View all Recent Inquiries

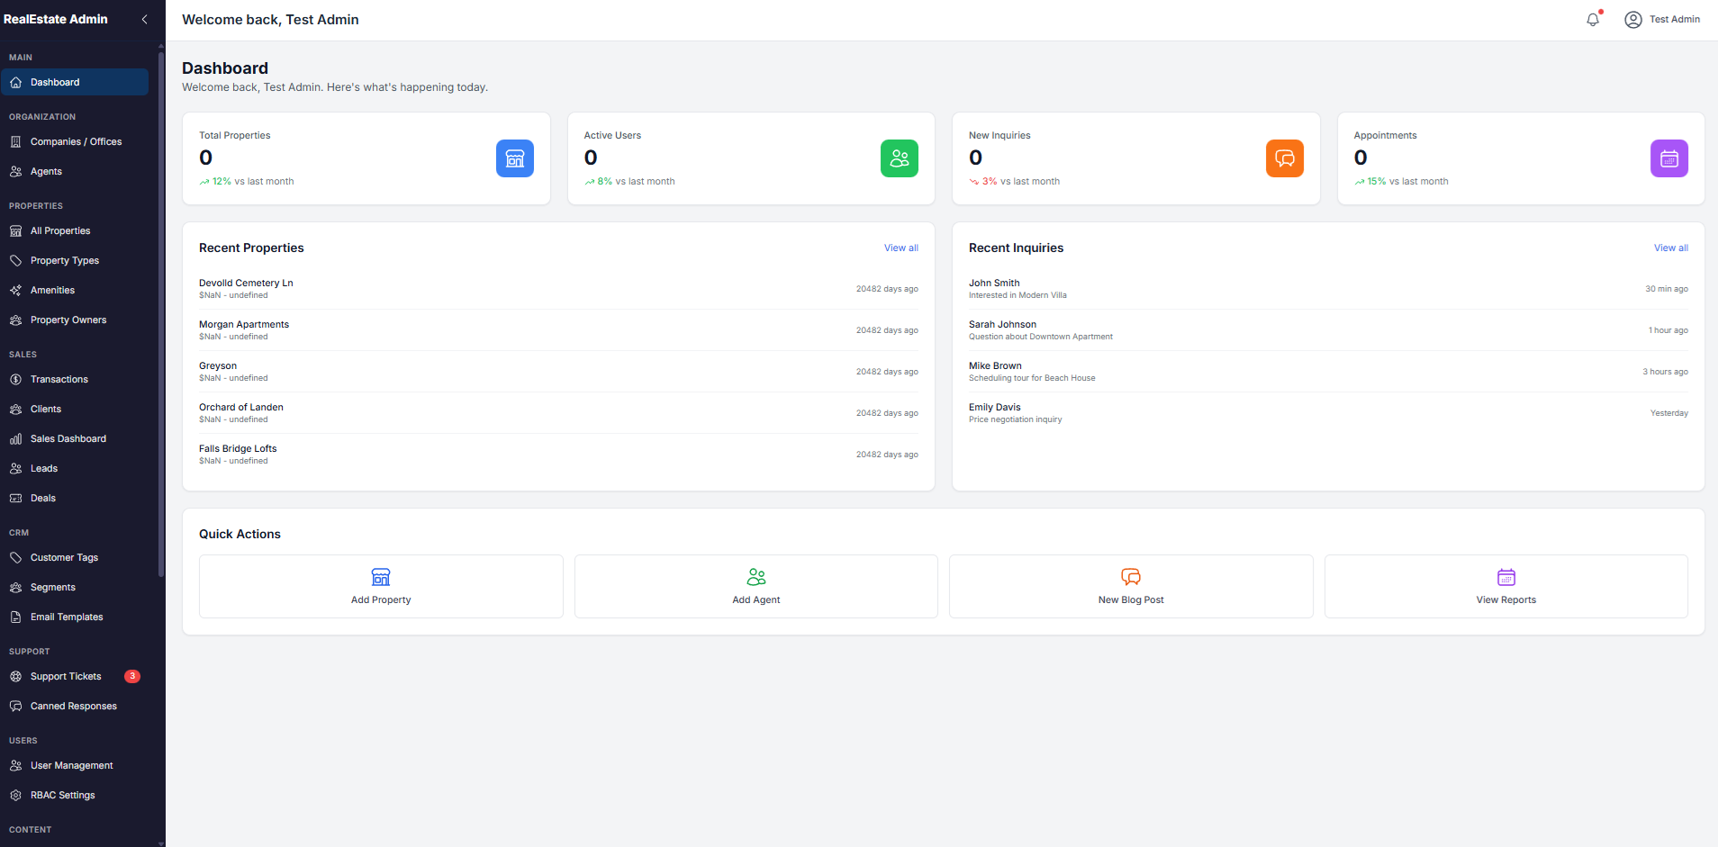click(x=1669, y=248)
